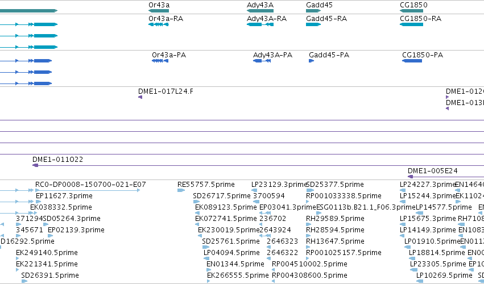Click the Or43a gene glyph
Screen dimensions: 484x284
coord(159,11)
